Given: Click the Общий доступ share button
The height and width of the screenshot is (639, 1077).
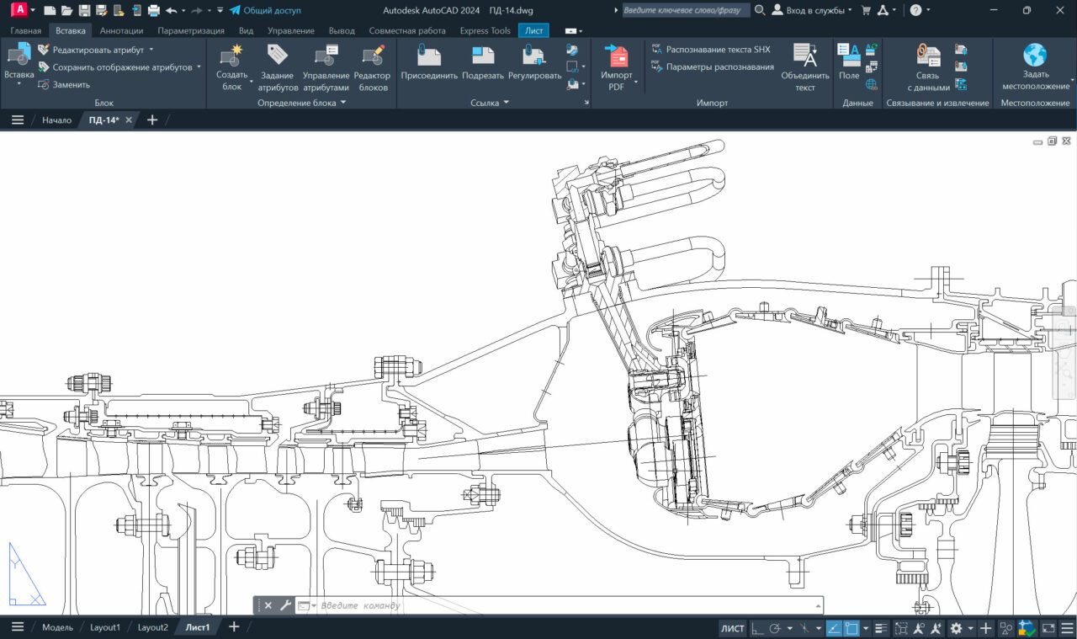Looking at the screenshot, I should [265, 10].
